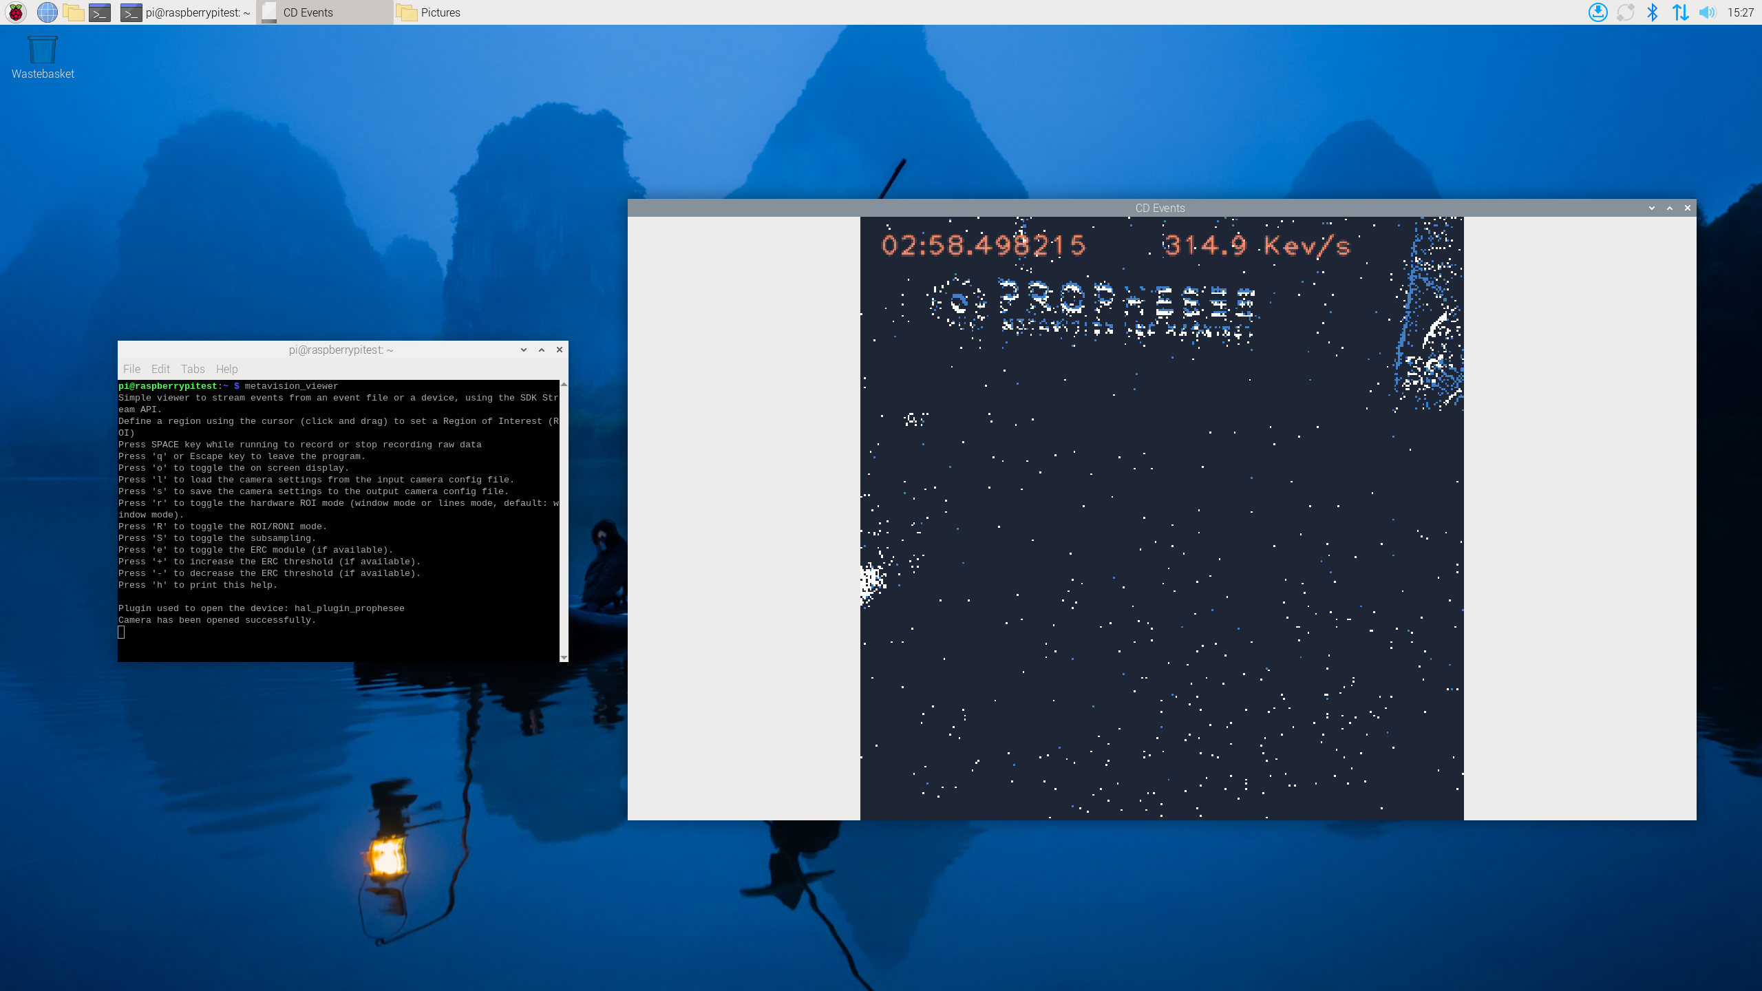This screenshot has width=1762, height=991.
Task: Open the Help menu in the terminal
Action: (x=226, y=369)
